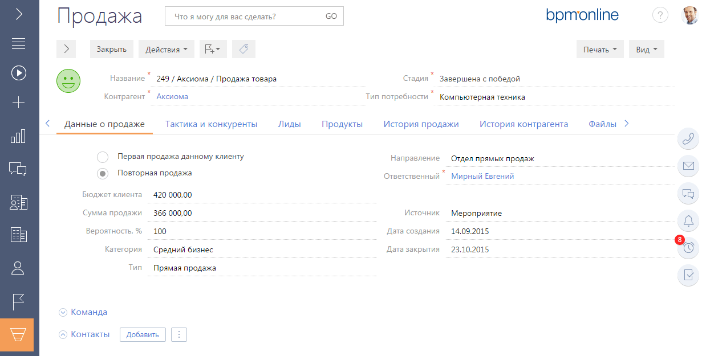Open the right panel chat icon
Screen dimensions: 702x356
click(688, 194)
